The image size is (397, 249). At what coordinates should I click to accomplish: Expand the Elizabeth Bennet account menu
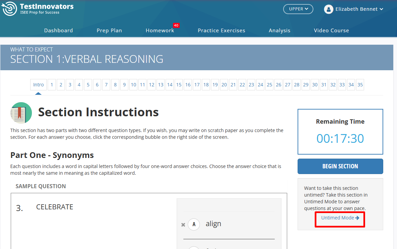(x=359, y=9)
